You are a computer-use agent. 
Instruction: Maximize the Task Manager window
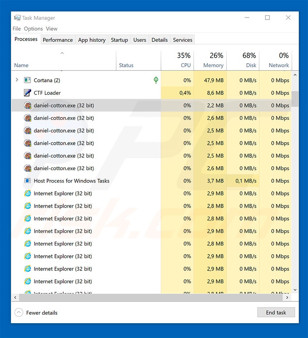[267, 18]
